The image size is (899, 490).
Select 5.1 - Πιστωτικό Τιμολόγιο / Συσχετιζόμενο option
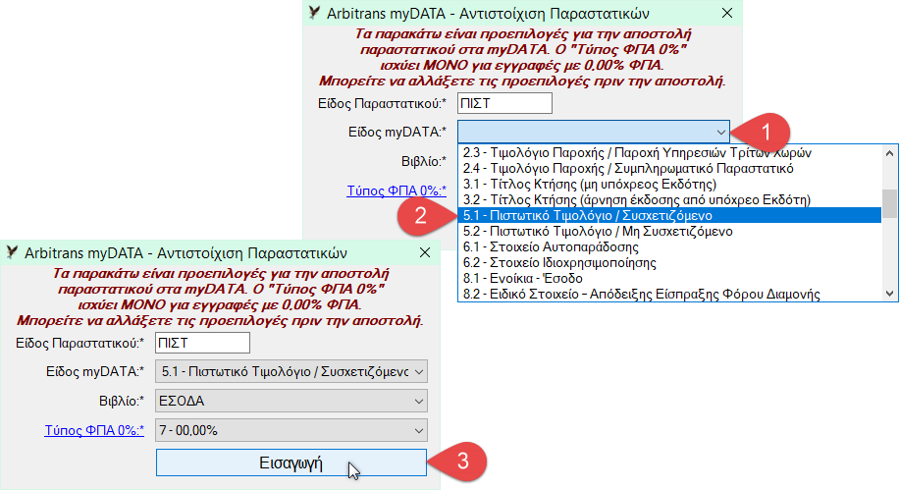coord(669,215)
